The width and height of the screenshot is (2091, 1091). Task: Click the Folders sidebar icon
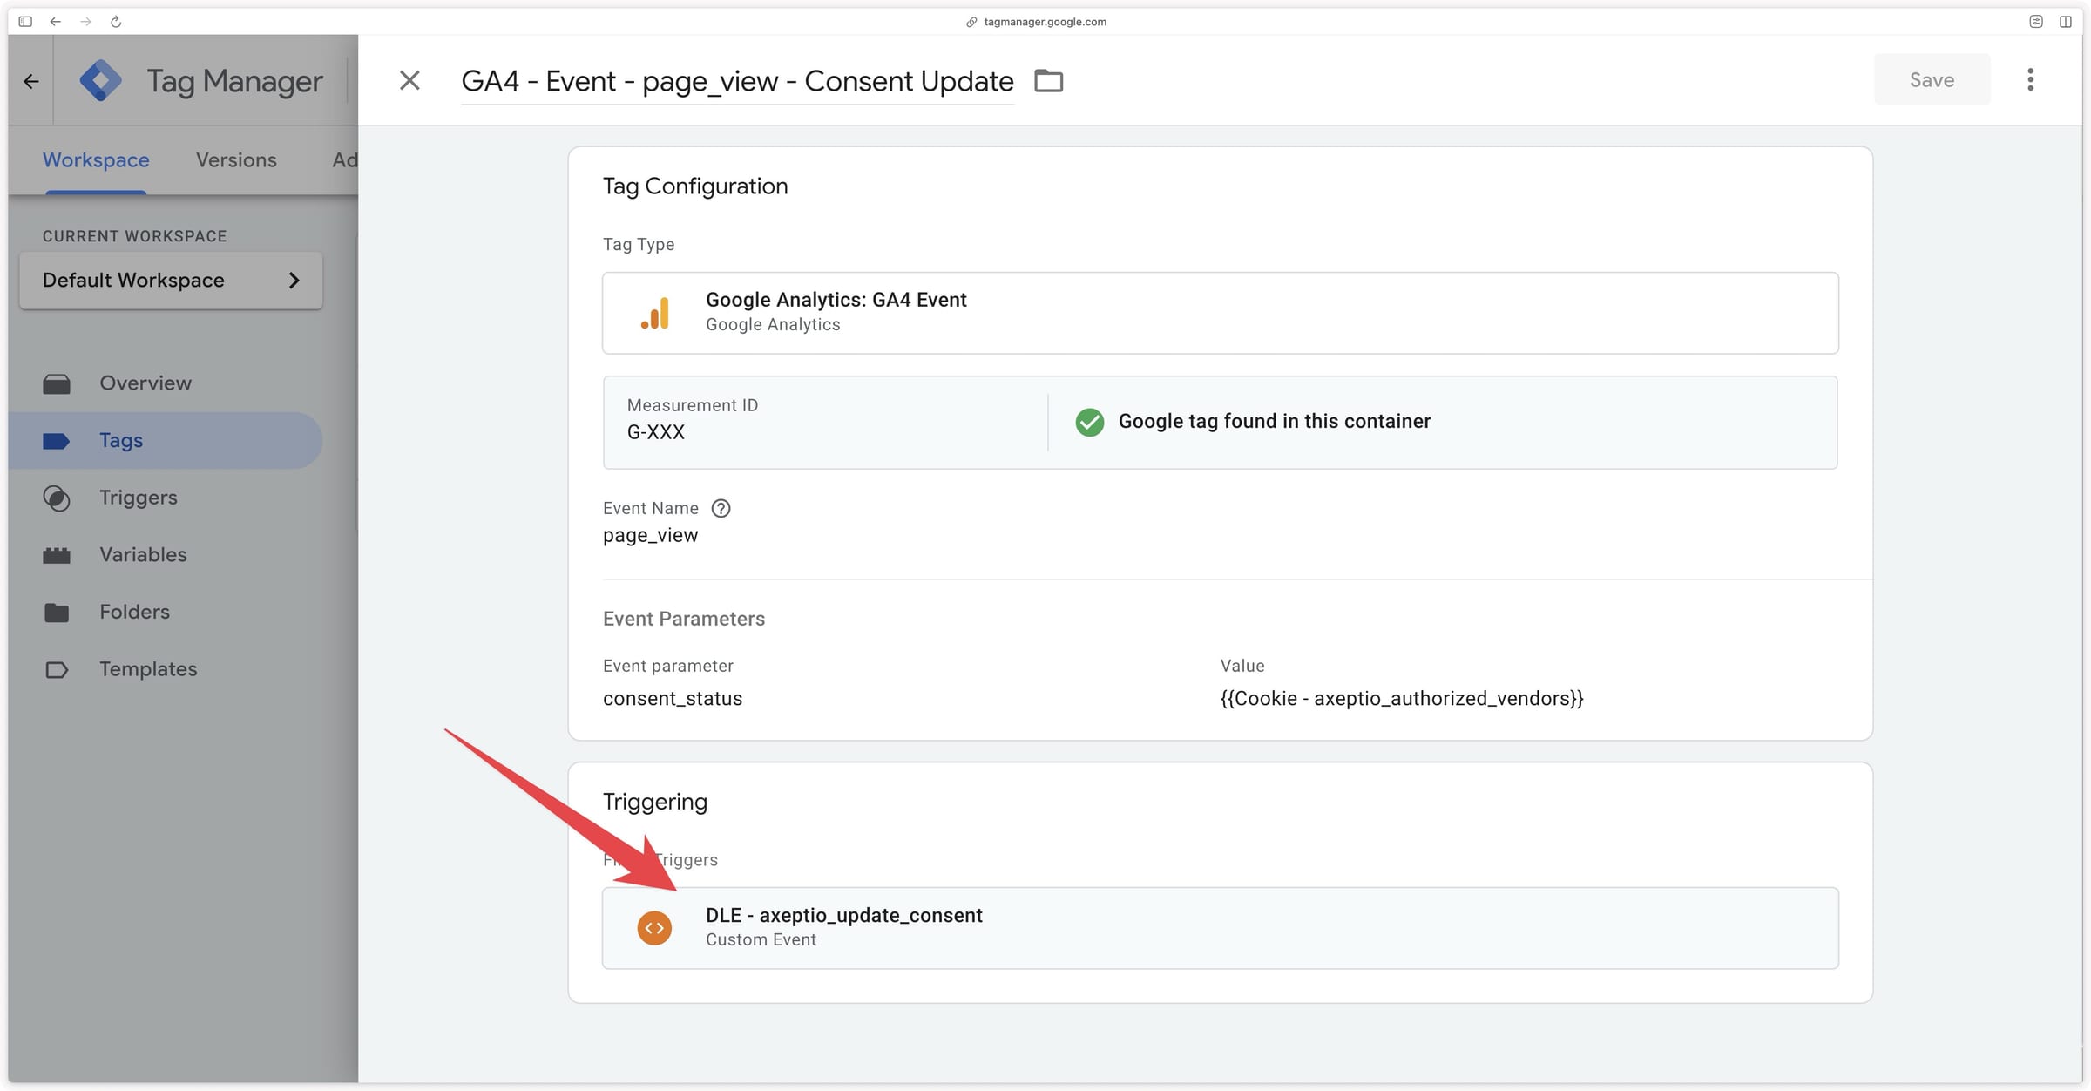[57, 613]
